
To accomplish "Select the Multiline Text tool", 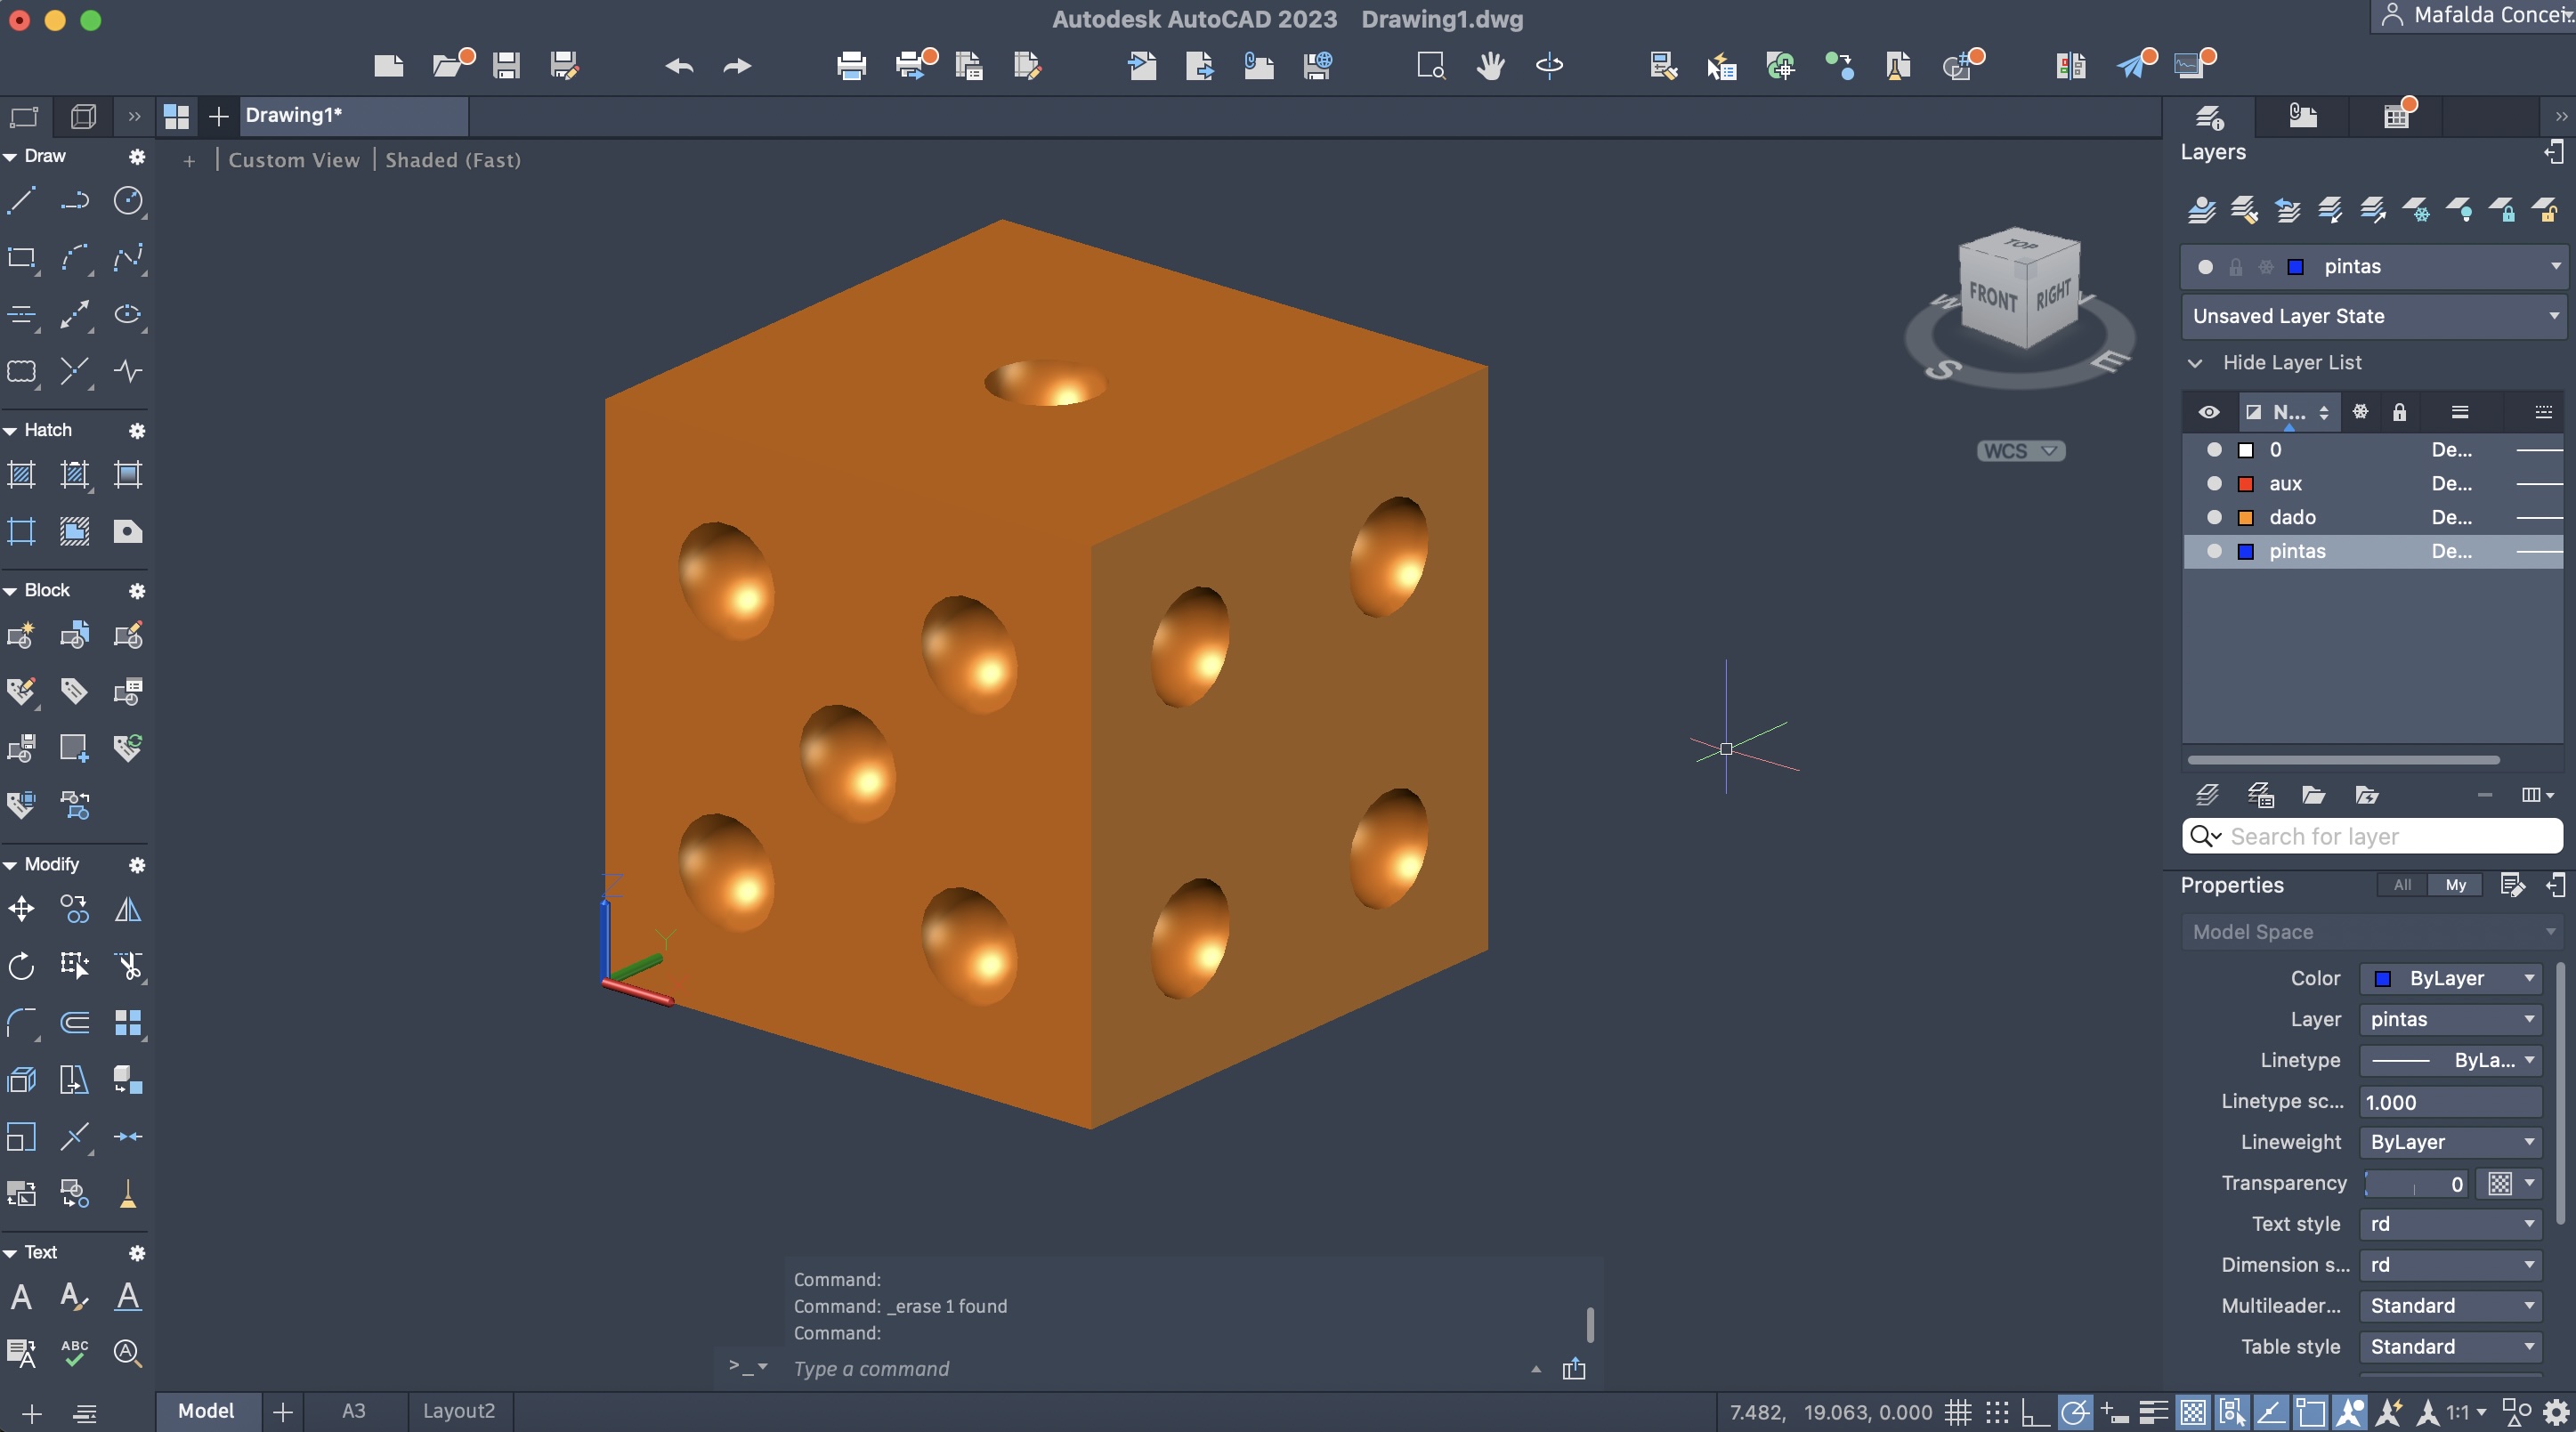I will (x=21, y=1297).
